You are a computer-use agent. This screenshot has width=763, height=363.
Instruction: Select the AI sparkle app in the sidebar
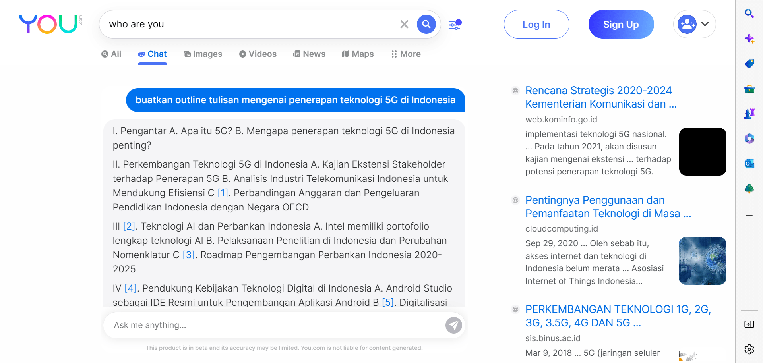[749, 39]
